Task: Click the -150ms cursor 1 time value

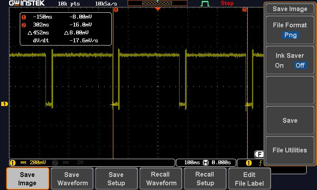Action: (42, 17)
